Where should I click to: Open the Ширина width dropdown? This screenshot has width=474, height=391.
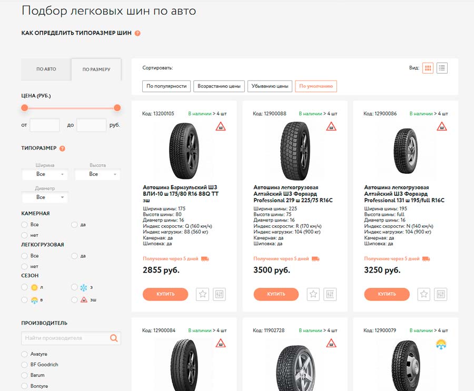click(45, 174)
